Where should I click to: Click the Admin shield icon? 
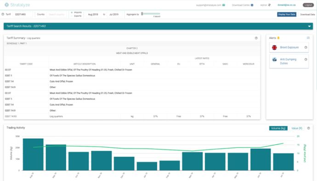pyautogui.click(x=269, y=5)
